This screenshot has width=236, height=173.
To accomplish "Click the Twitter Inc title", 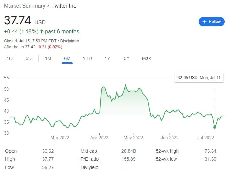I will (x=64, y=6).
